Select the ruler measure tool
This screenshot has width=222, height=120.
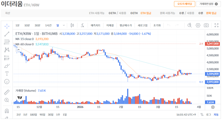7,92
